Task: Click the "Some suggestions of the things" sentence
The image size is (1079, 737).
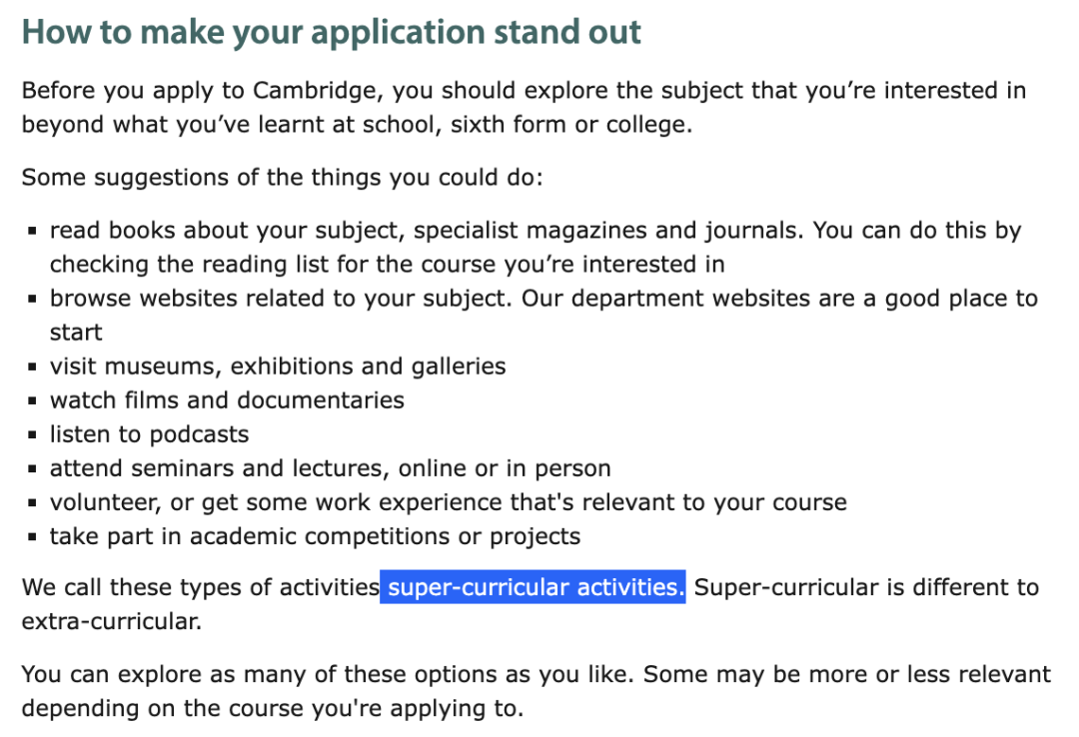Action: pyautogui.click(x=282, y=177)
